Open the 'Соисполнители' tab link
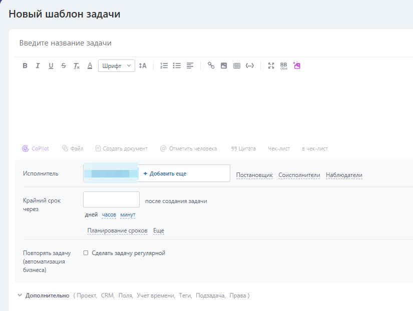 click(299, 175)
